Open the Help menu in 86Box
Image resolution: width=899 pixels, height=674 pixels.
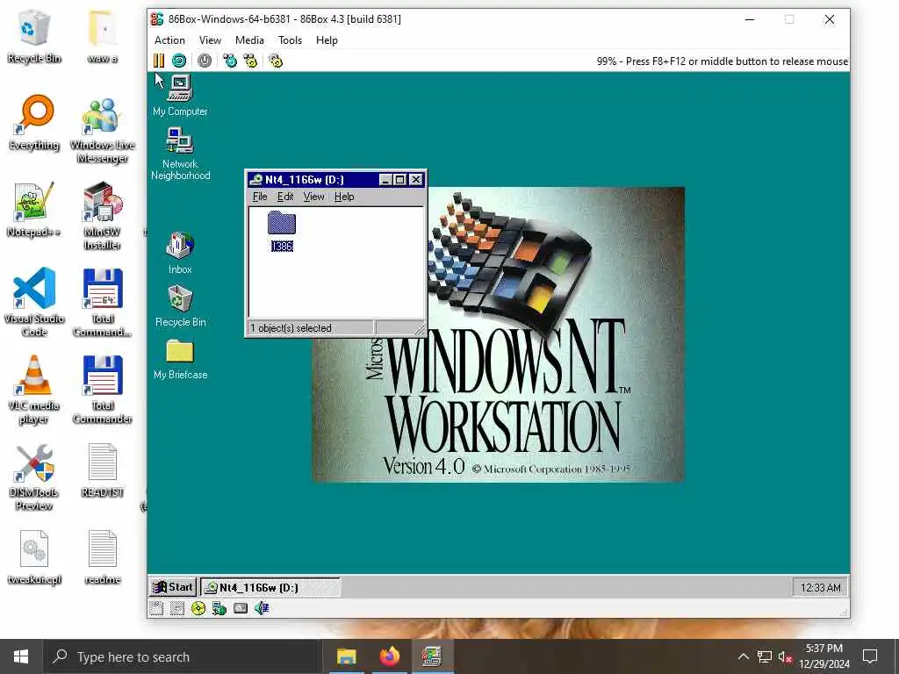tap(327, 40)
